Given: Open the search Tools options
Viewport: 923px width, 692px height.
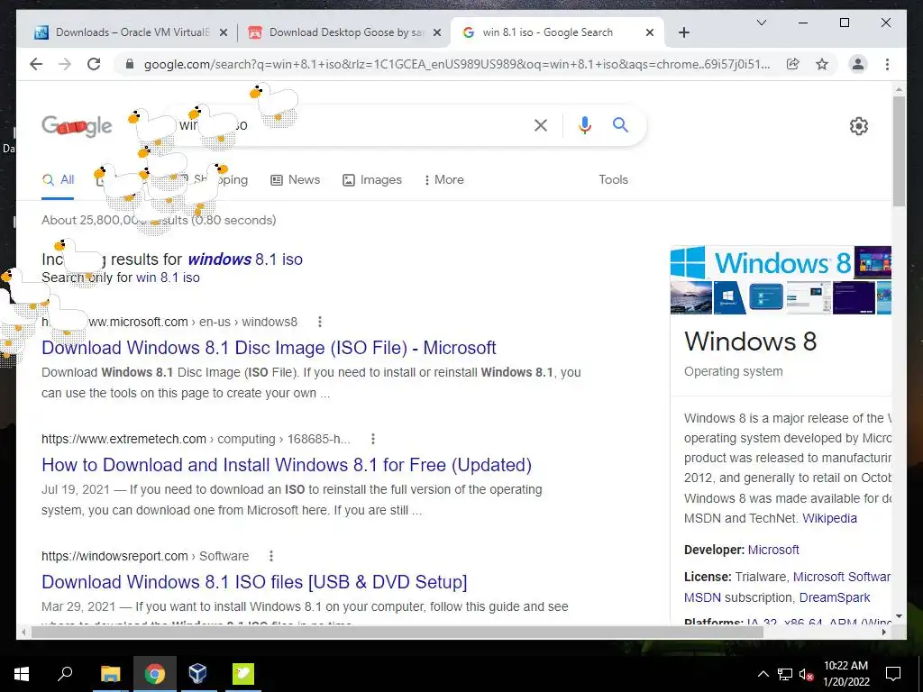Looking at the screenshot, I should 613,180.
